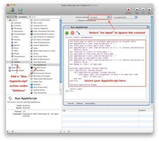159x141 pixels.
Task: Click the Stop toolbar button
Action: pyautogui.click(x=143, y=10)
